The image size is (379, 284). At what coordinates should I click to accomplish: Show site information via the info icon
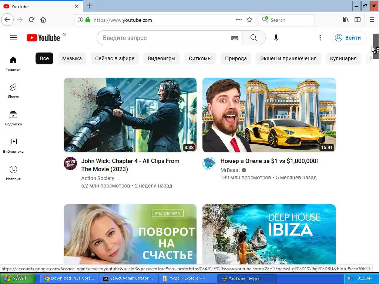pyautogui.click(x=80, y=20)
